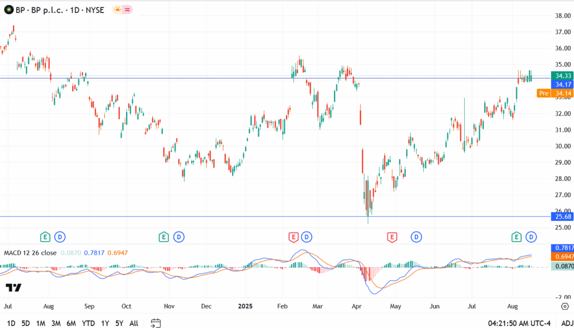Click the green earnings marker near November
Screen dimensions: 574x328
point(164,237)
